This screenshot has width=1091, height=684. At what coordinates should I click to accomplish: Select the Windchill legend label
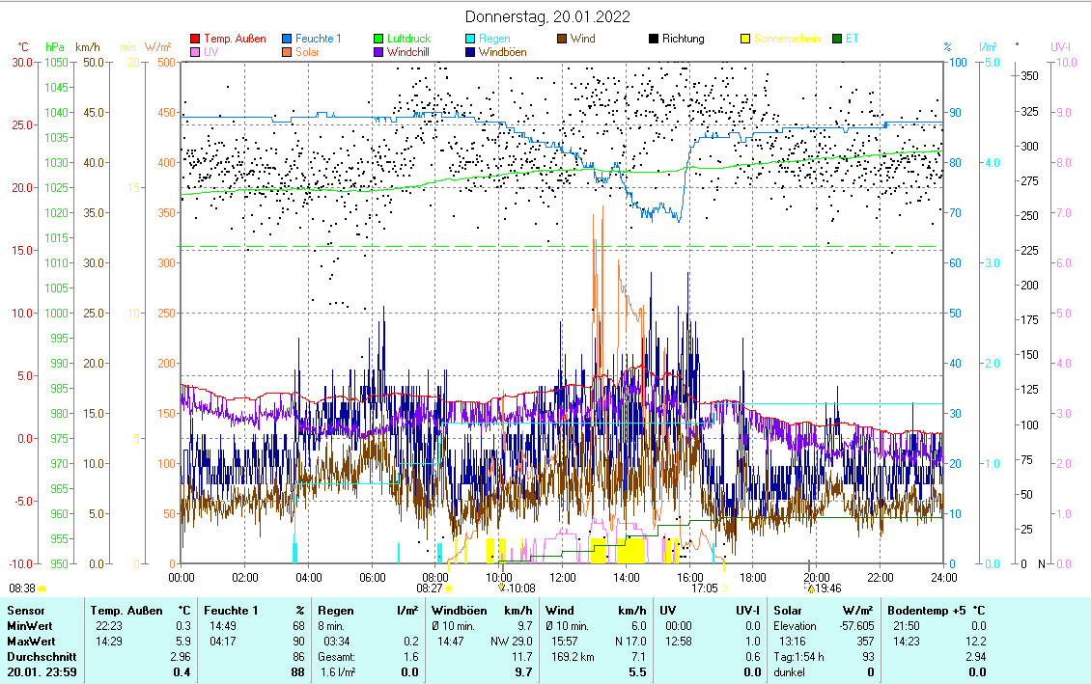(x=408, y=52)
